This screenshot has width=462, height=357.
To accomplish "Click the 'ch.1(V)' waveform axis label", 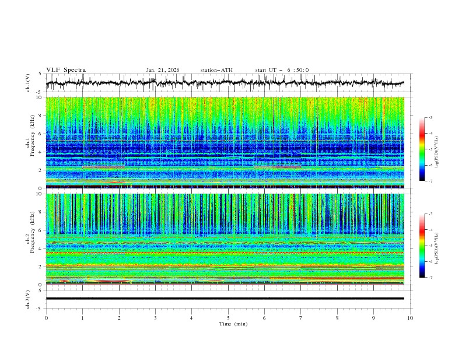I will coord(28,83).
